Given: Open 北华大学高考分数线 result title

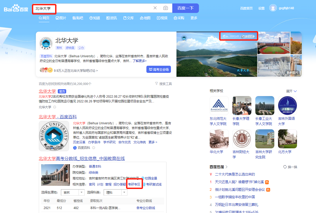Looking at the screenshot, I should coord(82,159).
